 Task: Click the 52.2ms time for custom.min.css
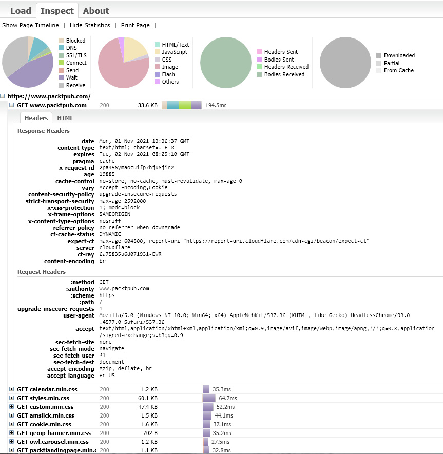(x=225, y=407)
